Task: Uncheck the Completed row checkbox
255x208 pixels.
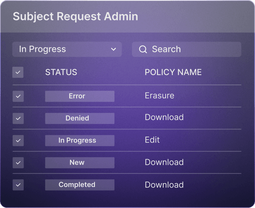Action: [x=18, y=185]
